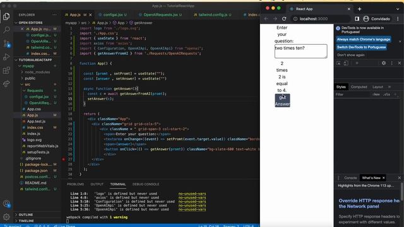Toggle Chrome side panel icon
Image resolution: width=404 pixels, height=227 pixels.
[x=357, y=19]
